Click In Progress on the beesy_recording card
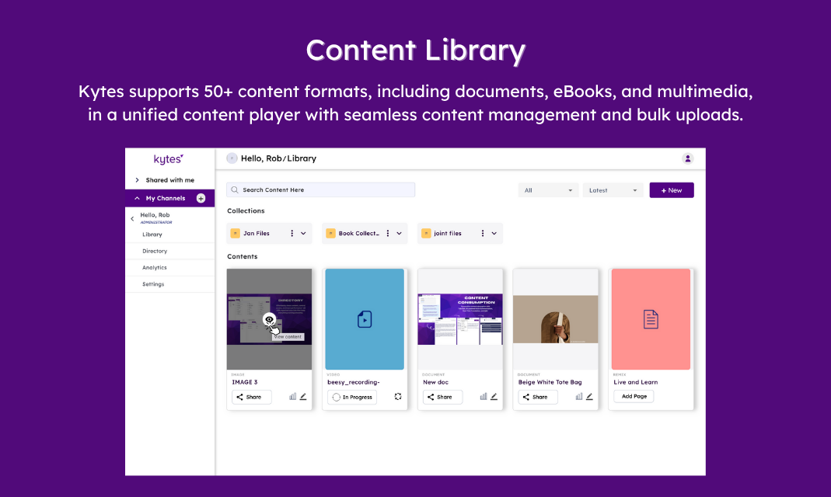The width and height of the screenshot is (831, 497). coord(352,397)
